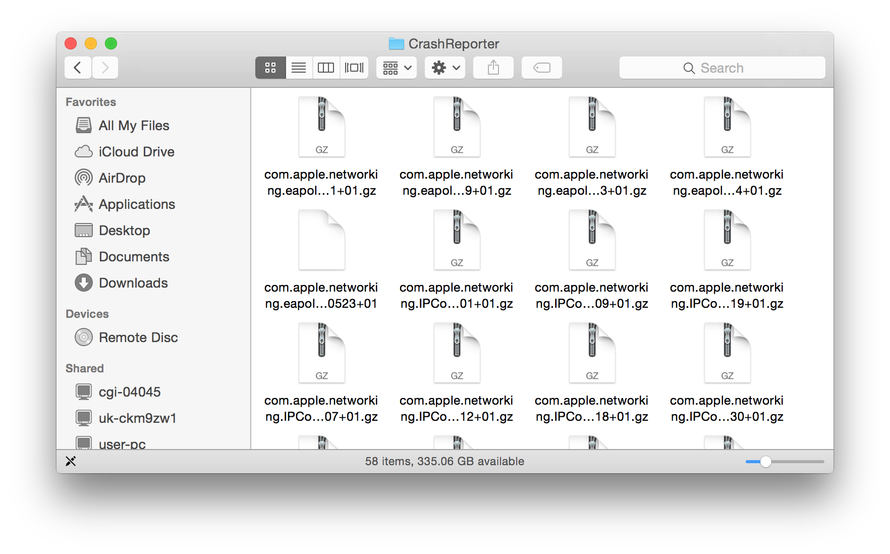Select GZ file icon for IPCo...09+01.gz

tap(592, 240)
